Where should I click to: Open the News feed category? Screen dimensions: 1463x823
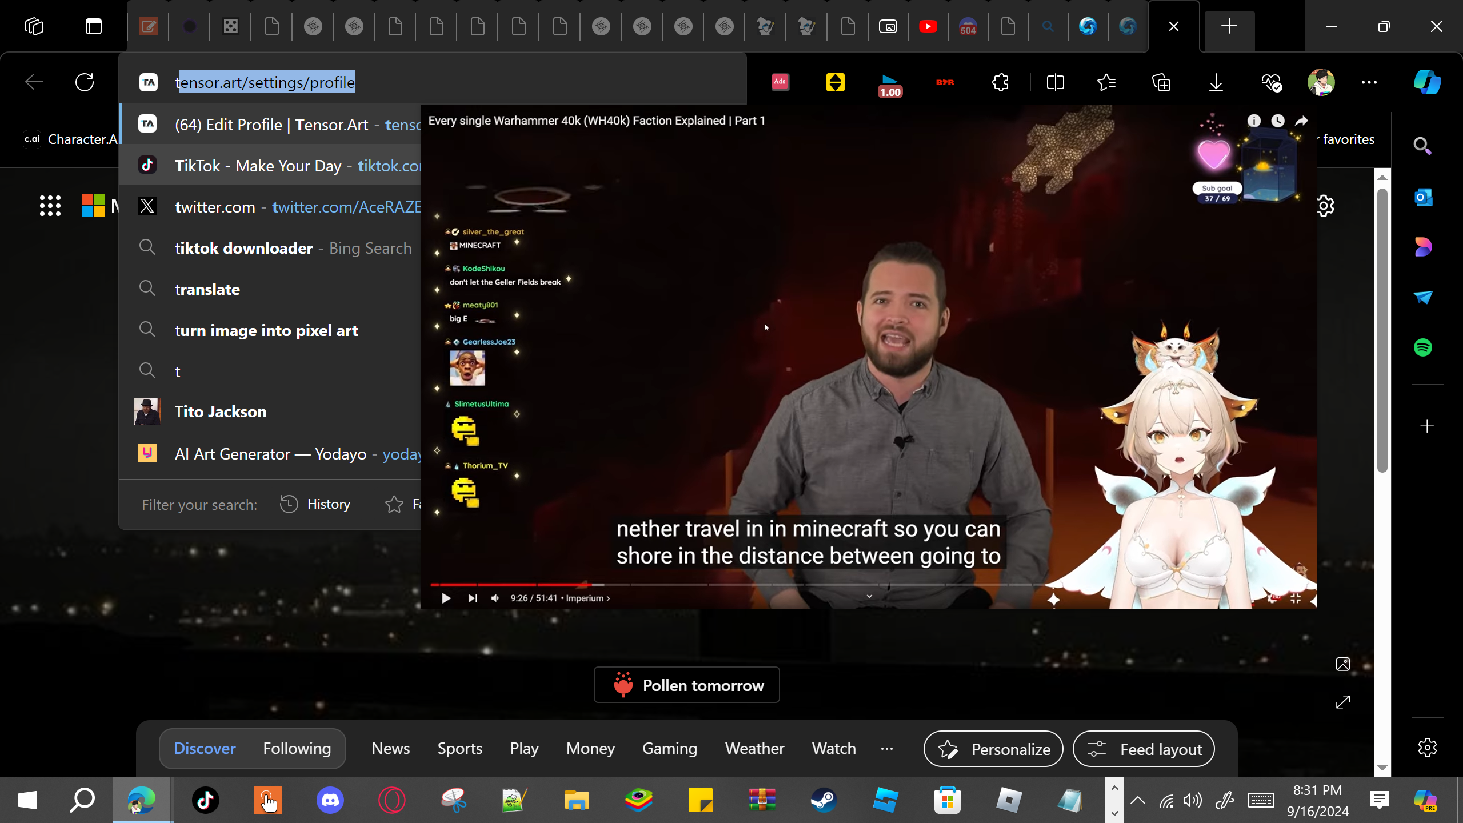[391, 748]
